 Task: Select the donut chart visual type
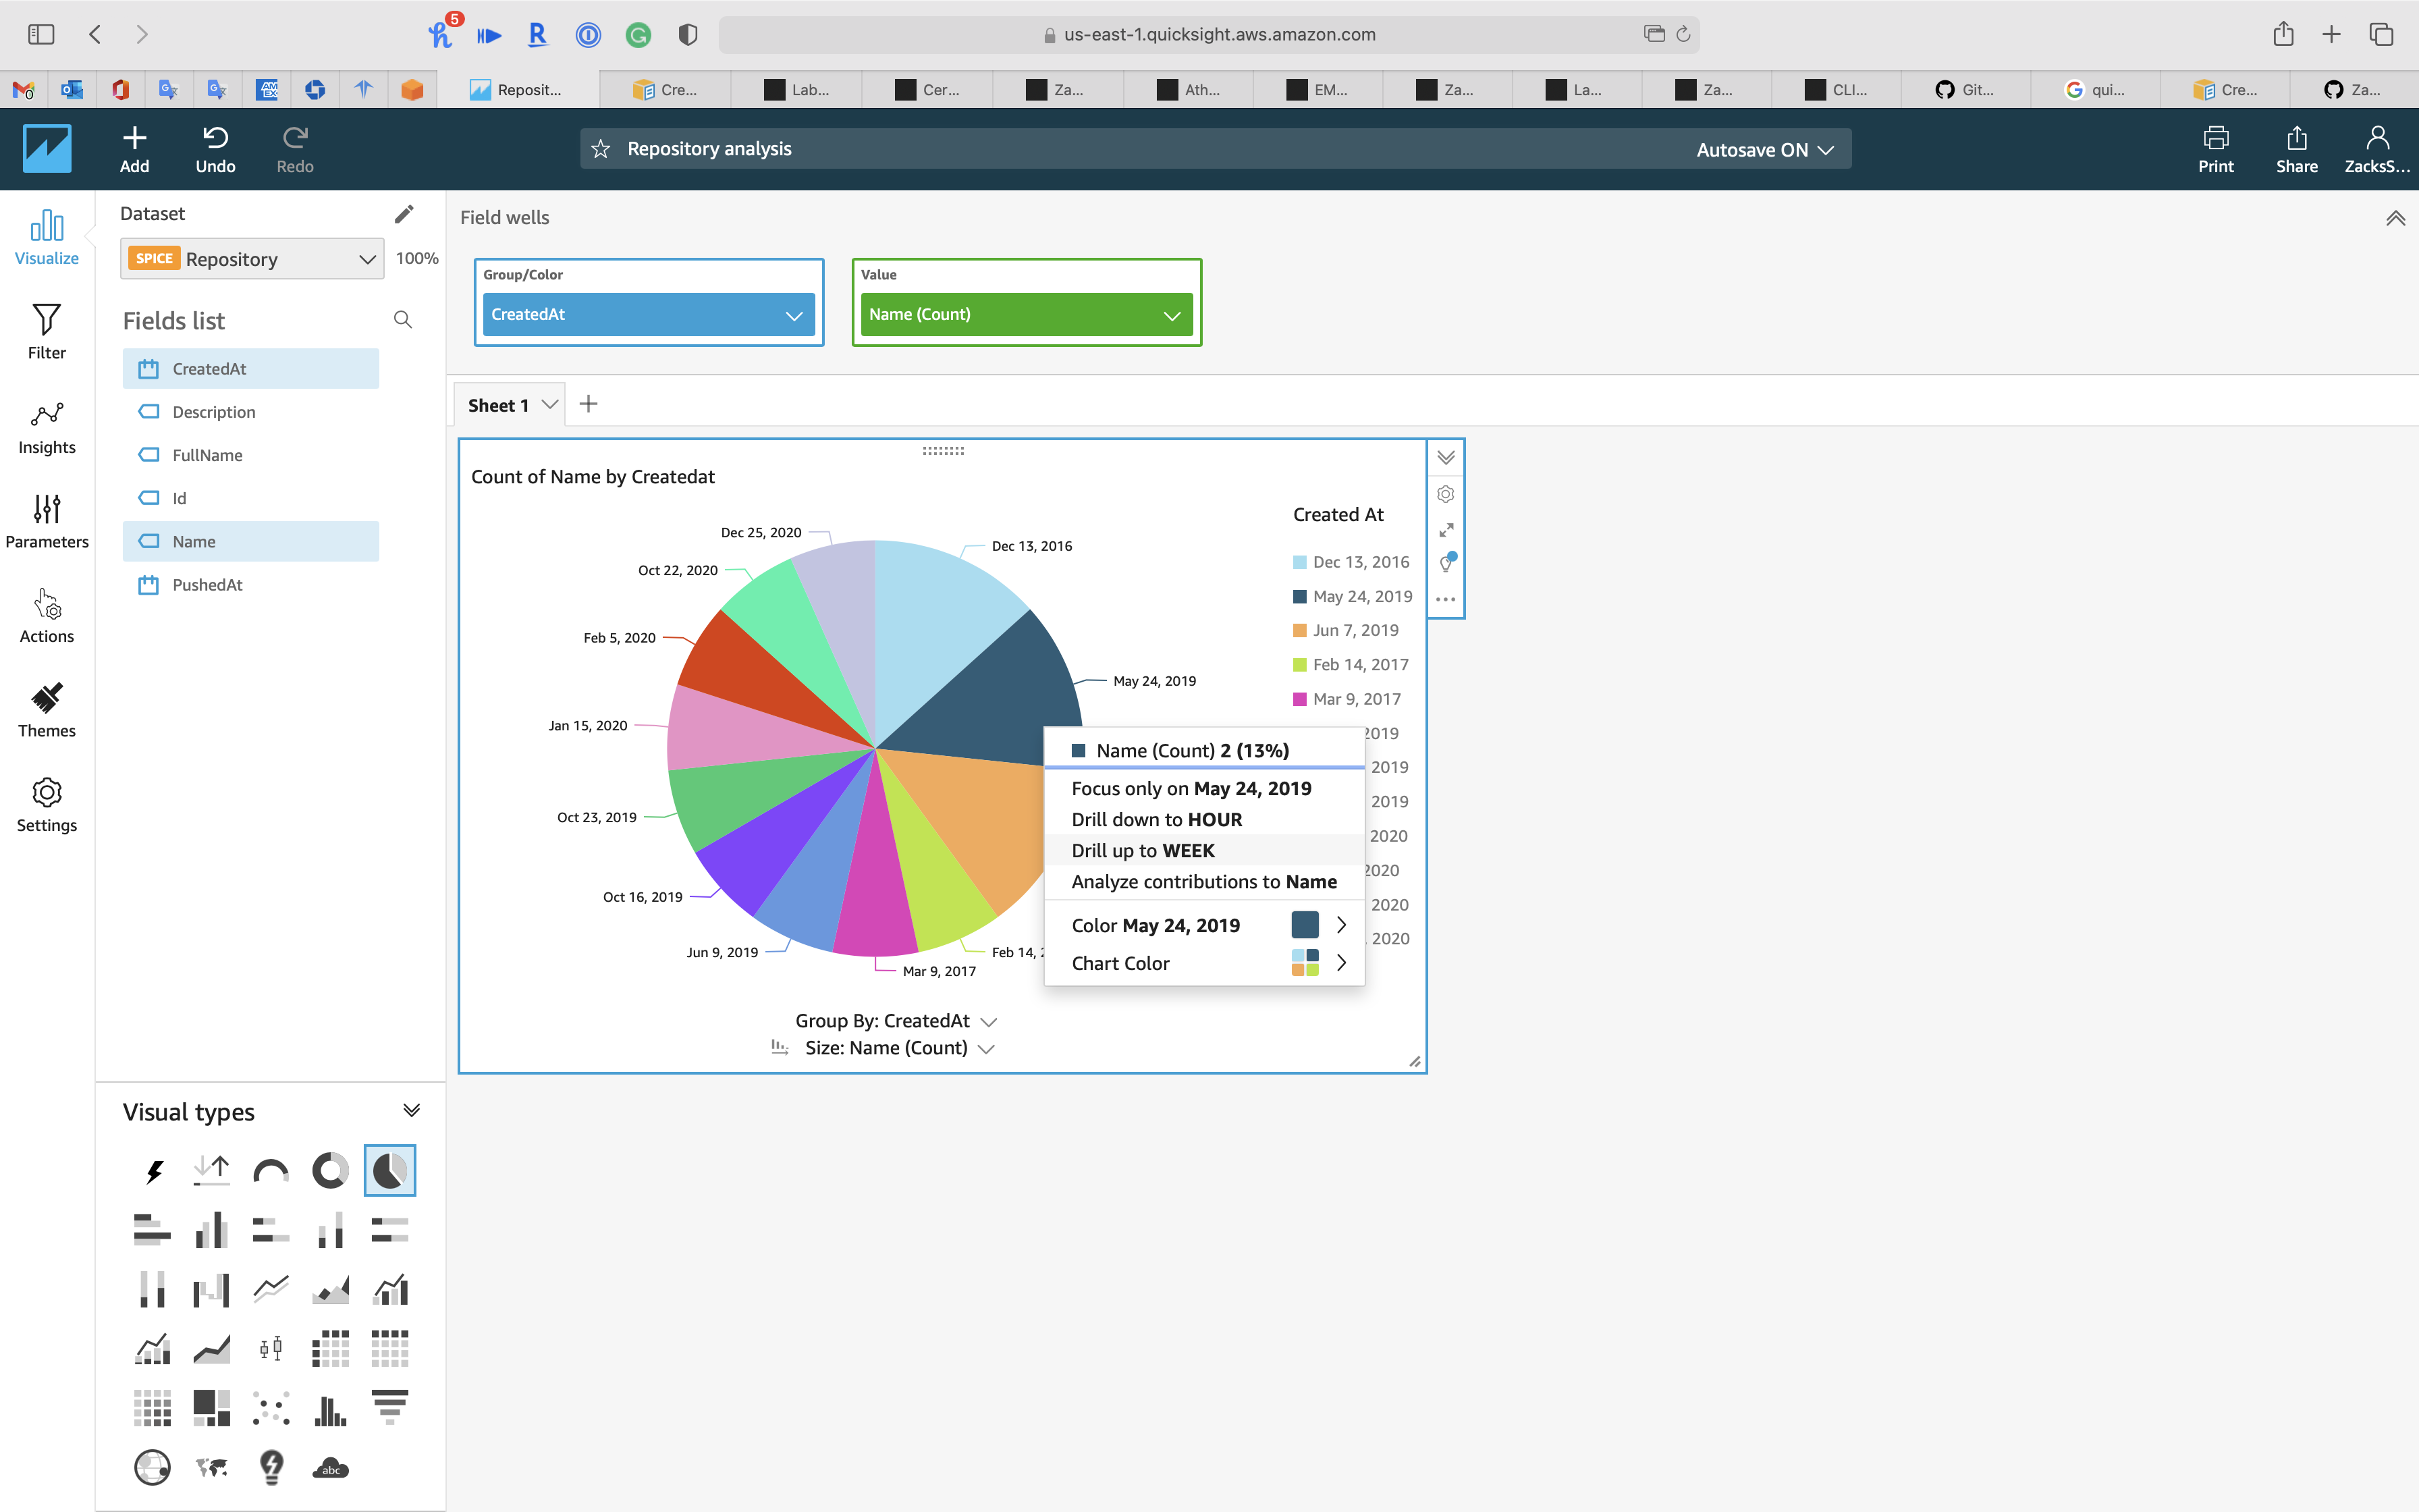click(330, 1170)
